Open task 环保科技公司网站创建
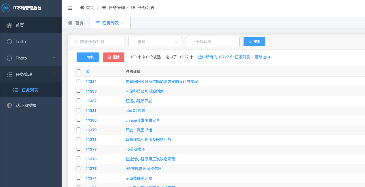Image resolution: width=365 pixels, height=187 pixels. click(145, 91)
